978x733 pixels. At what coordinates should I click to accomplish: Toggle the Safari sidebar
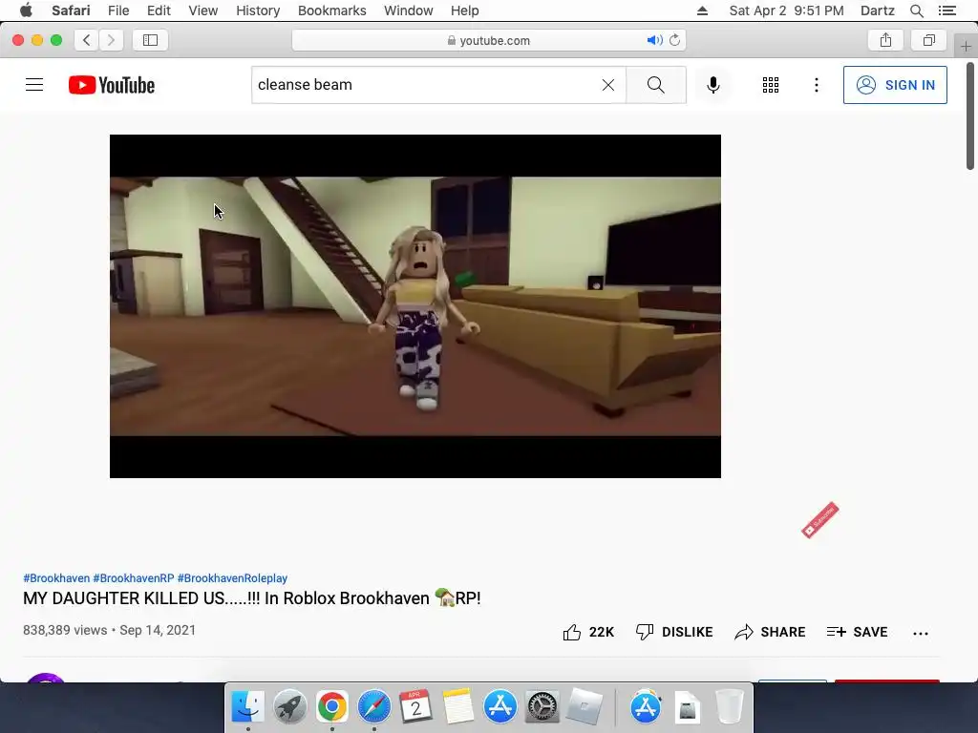[x=150, y=40]
